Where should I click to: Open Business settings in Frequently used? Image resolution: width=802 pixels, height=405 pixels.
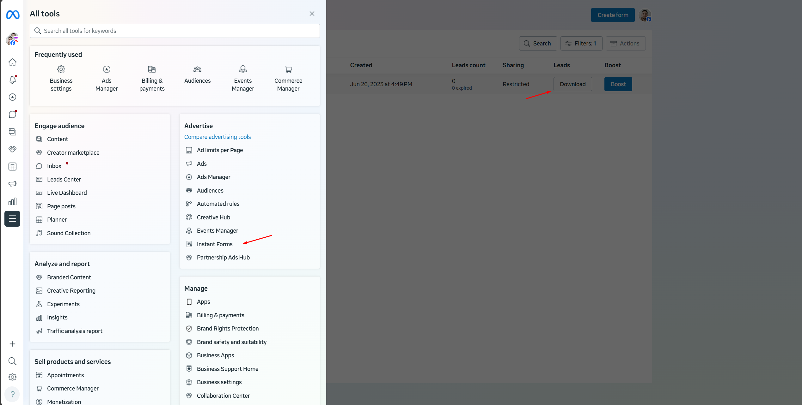[x=61, y=78]
